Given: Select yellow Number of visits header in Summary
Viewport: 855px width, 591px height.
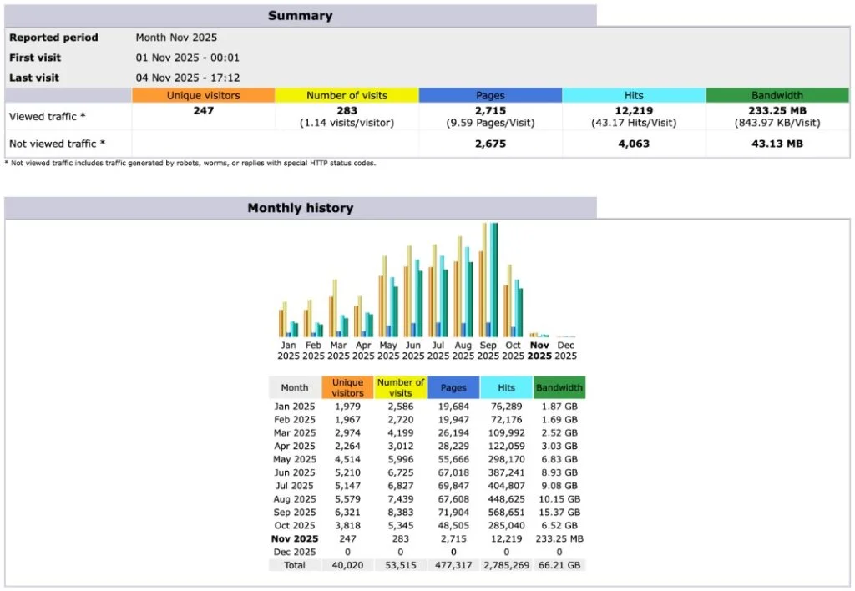Looking at the screenshot, I should [347, 95].
